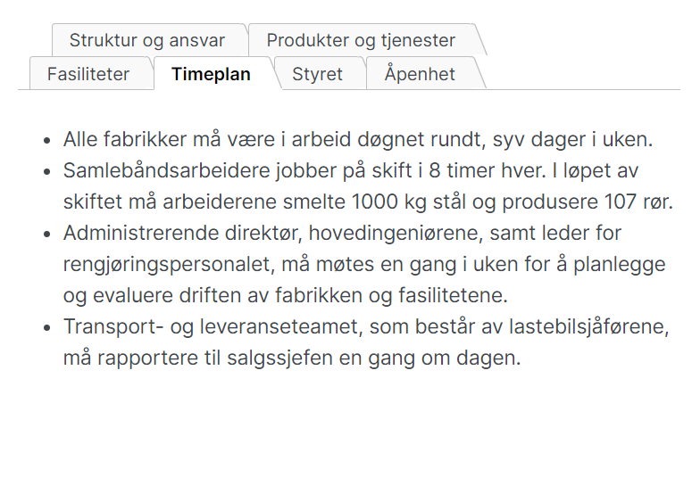Click the 'fabrikken og fasilitetene' phrase

(391, 295)
